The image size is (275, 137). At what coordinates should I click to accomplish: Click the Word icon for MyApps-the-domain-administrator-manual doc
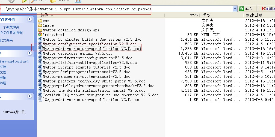pyautogui.click(x=40, y=90)
